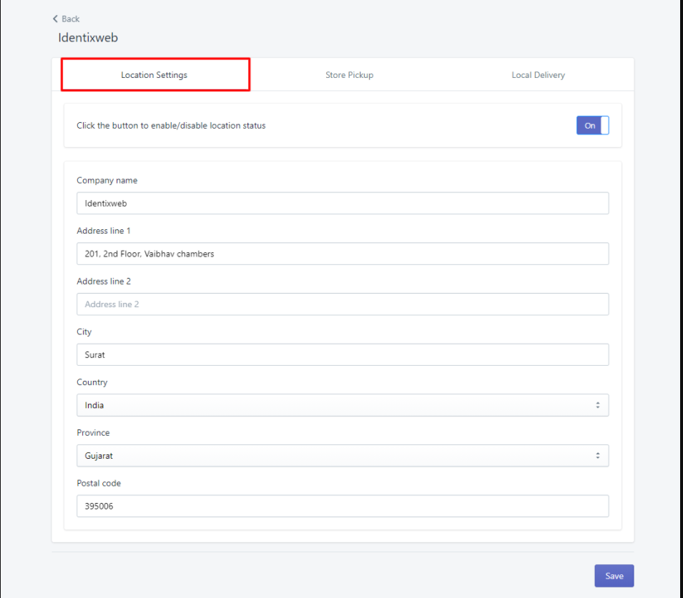
Task: Click the Province field label
Action: [93, 433]
